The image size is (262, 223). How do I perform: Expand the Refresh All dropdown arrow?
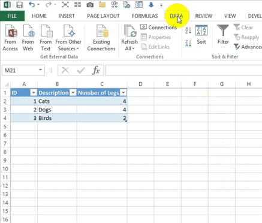pos(133,49)
